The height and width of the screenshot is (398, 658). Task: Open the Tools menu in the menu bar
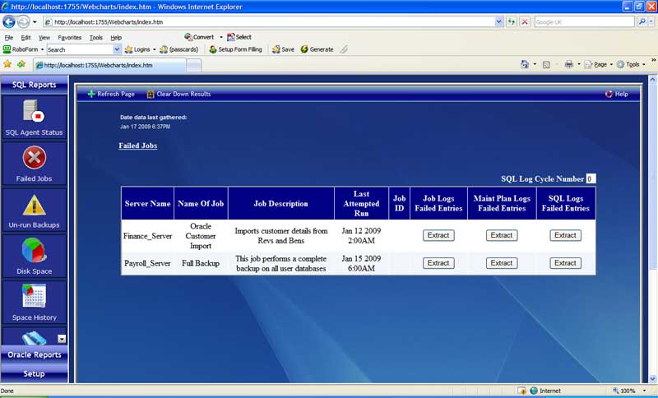pos(95,37)
